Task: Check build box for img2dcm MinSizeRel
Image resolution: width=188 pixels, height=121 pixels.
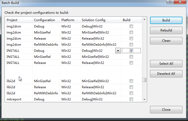Action: 131,32
